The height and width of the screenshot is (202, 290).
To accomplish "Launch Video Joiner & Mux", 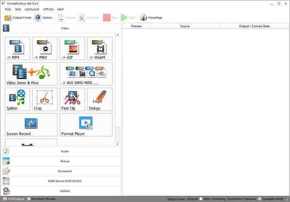I will 31,74.
